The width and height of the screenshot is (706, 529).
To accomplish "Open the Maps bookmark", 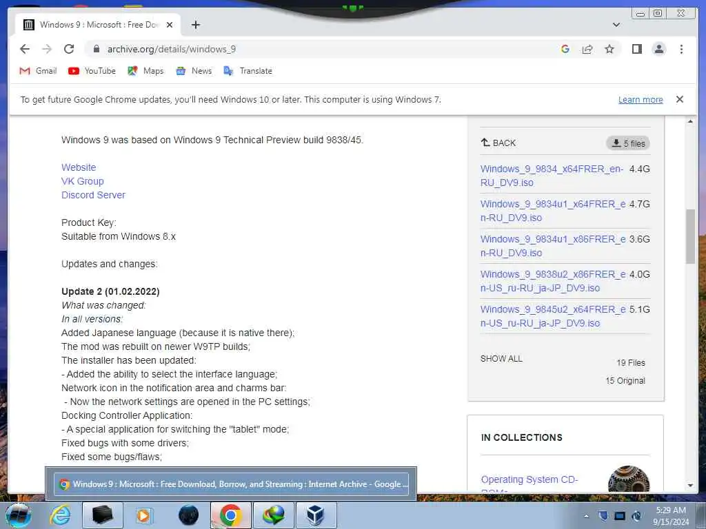I will click(x=145, y=71).
